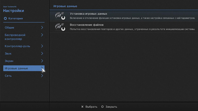Expand the Беспроводной контроллер chevron arrow
198x111 pixels.
pyautogui.click(x=42, y=35)
